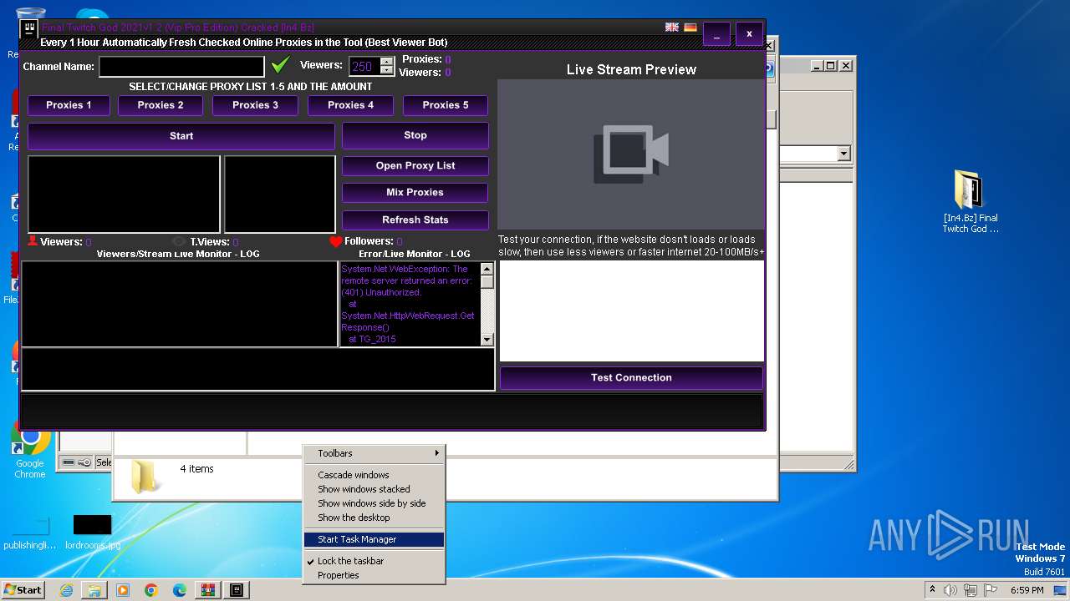
Task: Choose Show the desktop
Action: [374, 518]
